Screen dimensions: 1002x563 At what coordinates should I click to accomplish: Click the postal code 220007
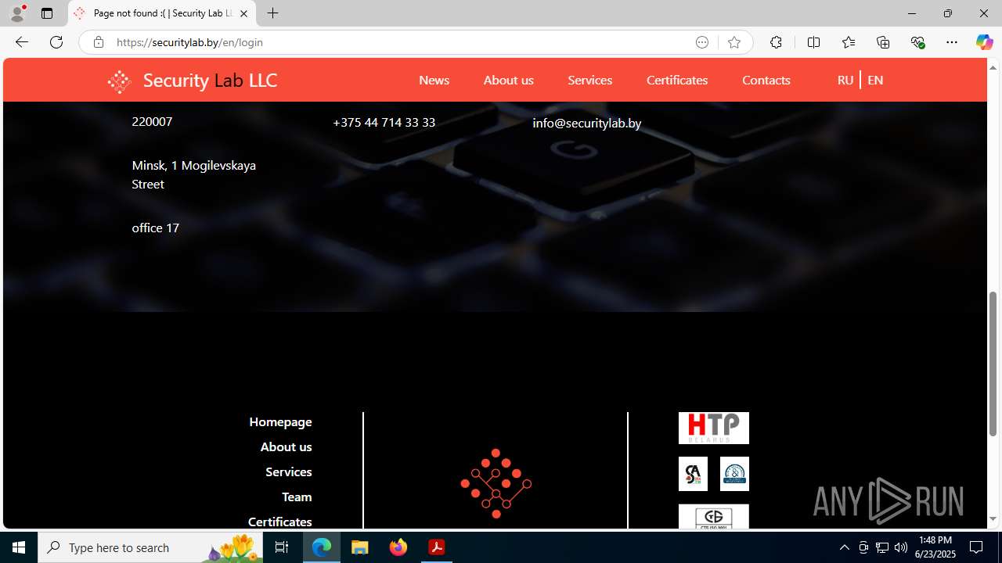pos(152,121)
